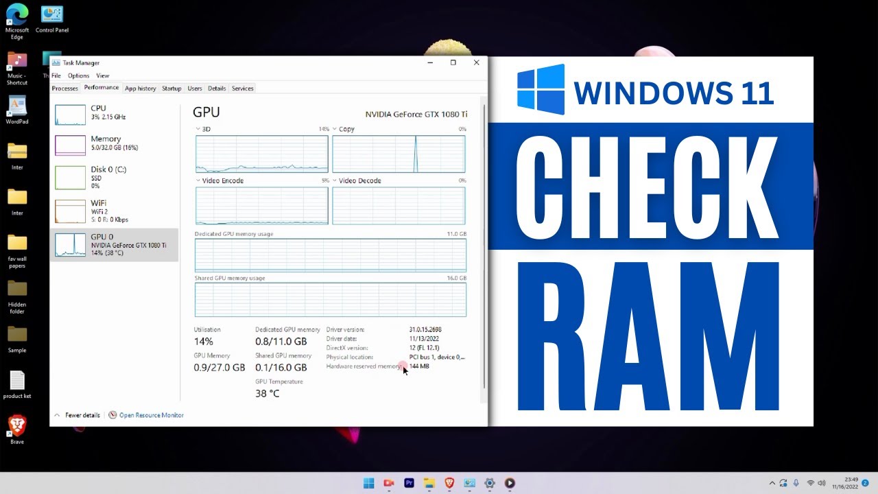This screenshot has height=494, width=878.
Task: Click the 0.9/27.0 GB GPU Memory value
Action: pos(219,368)
